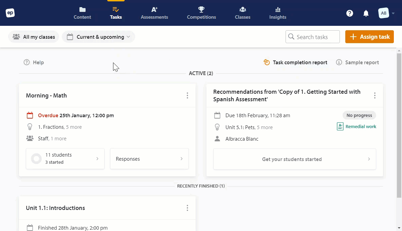Focus the Search tasks field
This screenshot has width=402, height=231.
point(312,37)
